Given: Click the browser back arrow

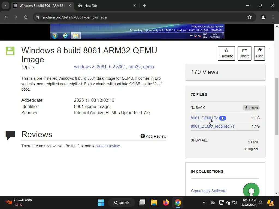Looking at the screenshot, I should [x=6, y=17].
